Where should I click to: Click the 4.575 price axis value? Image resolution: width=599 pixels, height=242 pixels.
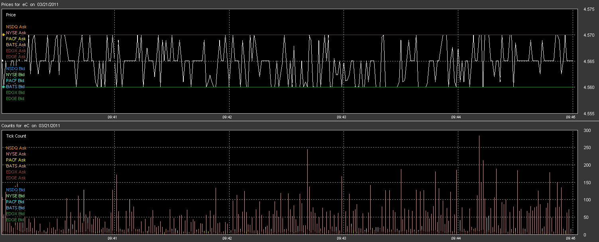click(x=589, y=9)
